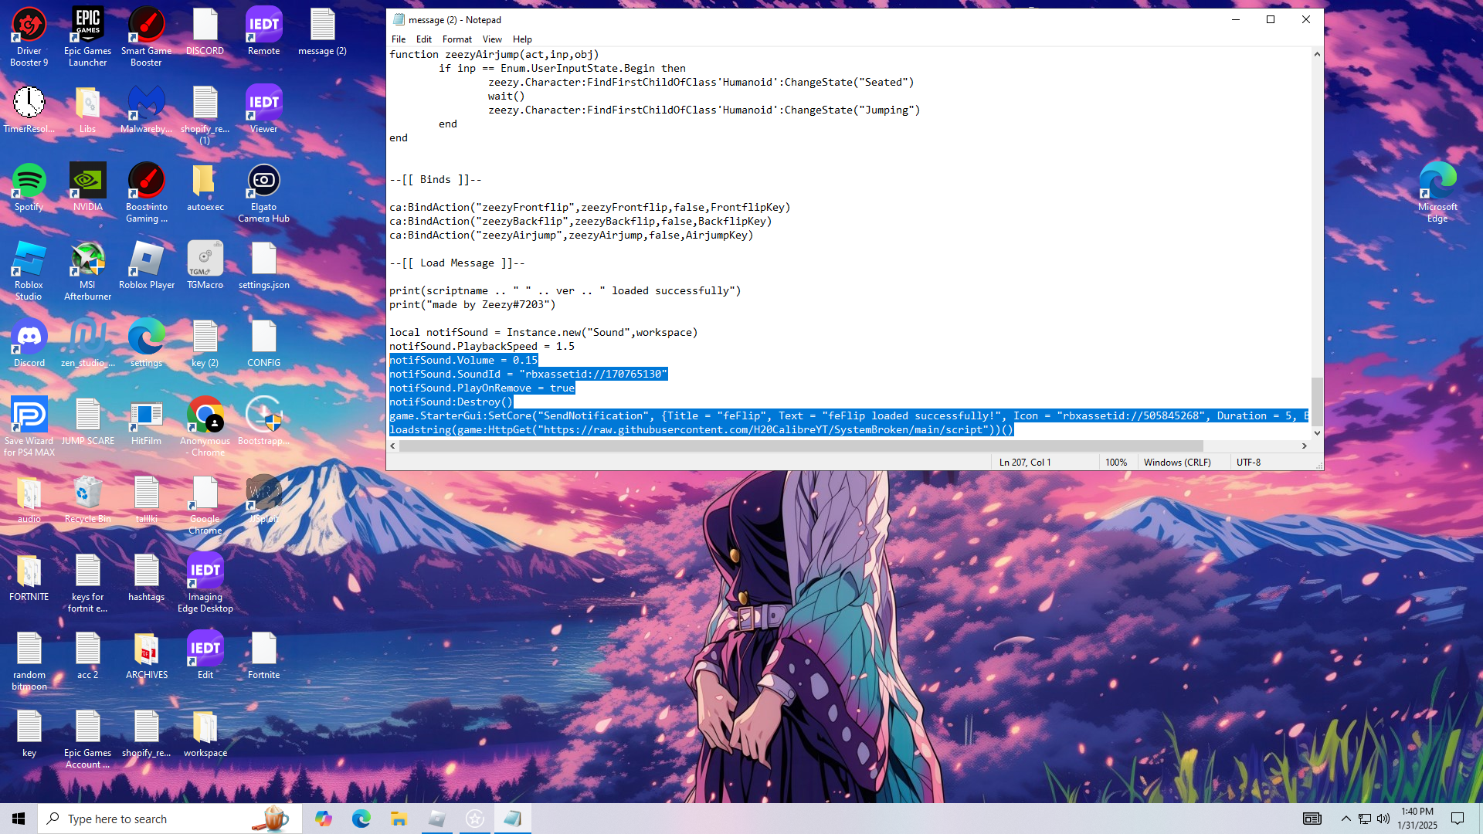Select Elgato Camera Hub icon
The image size is (1483, 834).
tap(264, 193)
